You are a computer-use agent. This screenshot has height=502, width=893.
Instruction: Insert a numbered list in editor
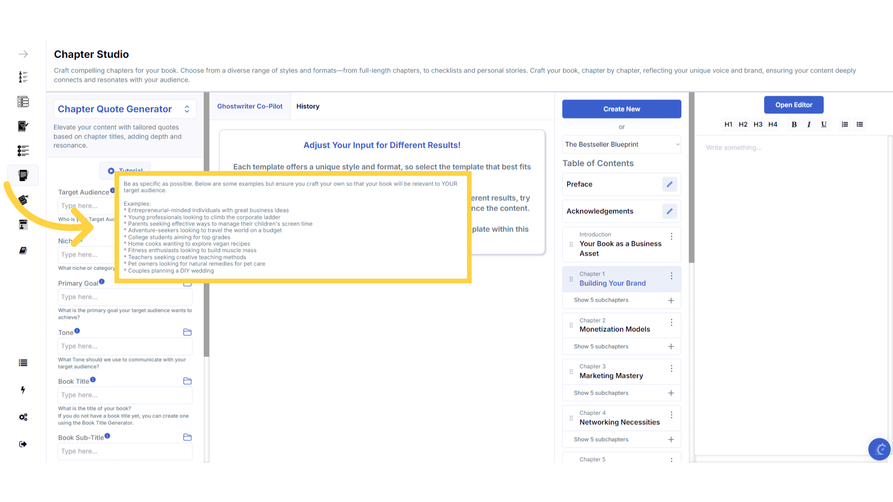(845, 125)
